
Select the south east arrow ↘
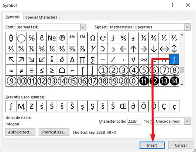click(31, 59)
